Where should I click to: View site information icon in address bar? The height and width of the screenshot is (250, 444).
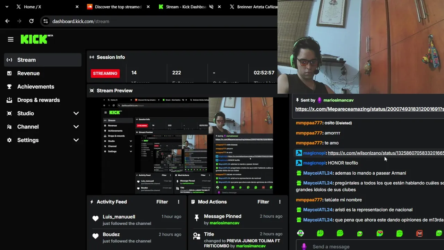[45, 21]
